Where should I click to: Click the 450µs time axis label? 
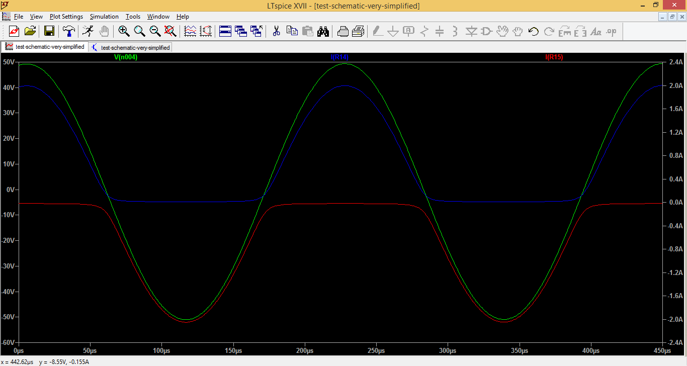click(662, 350)
